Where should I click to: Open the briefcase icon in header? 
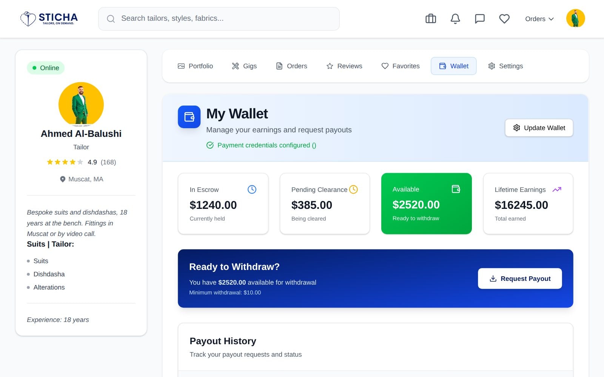(x=431, y=18)
